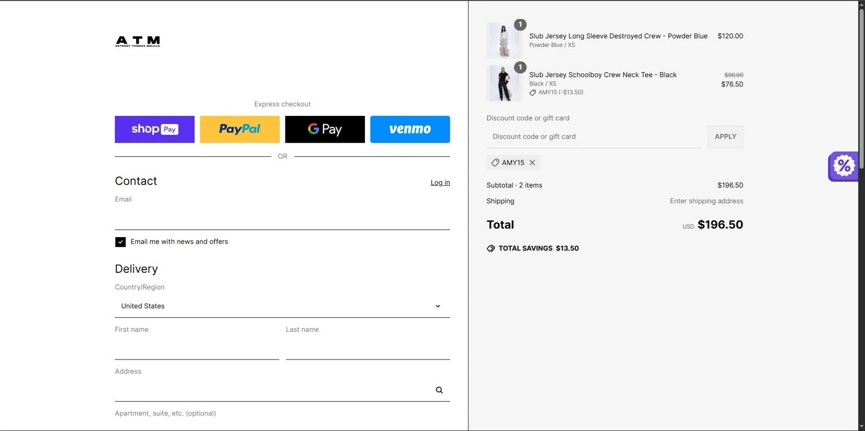Click the 'Powder Blue / XS' variant text

coord(552,45)
